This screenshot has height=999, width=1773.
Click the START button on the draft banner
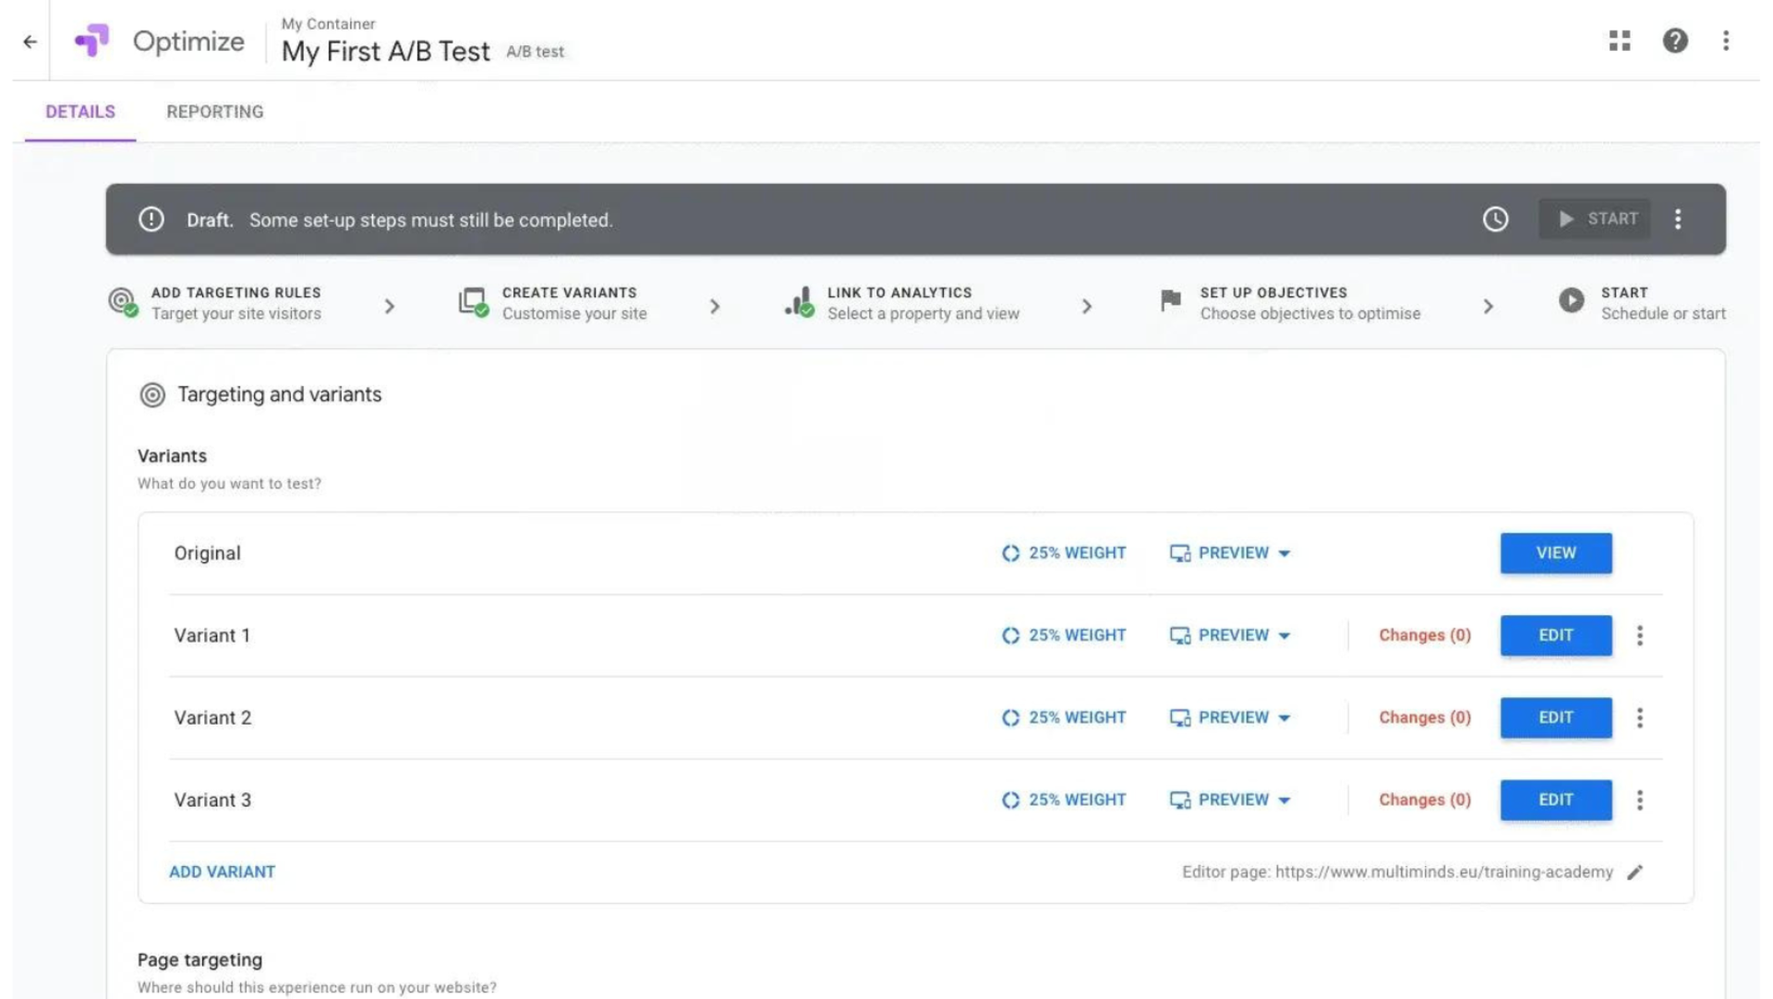click(1595, 219)
